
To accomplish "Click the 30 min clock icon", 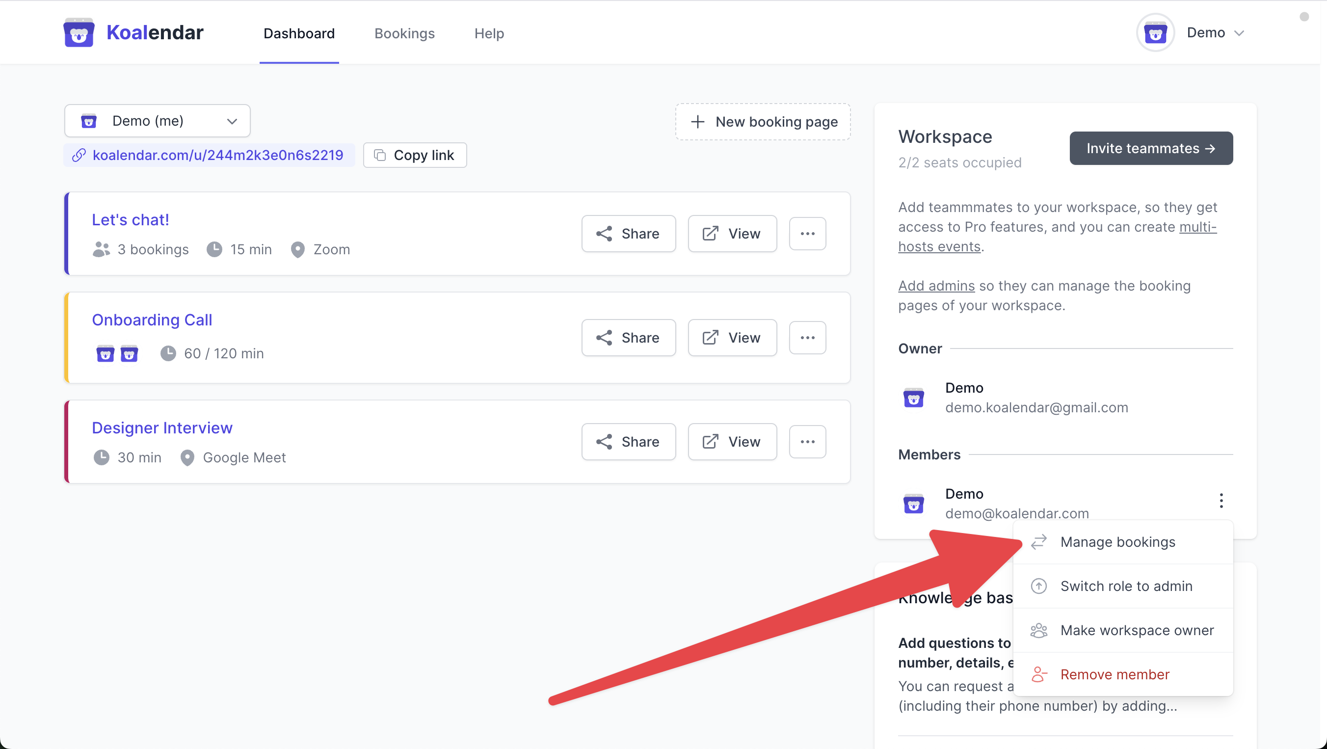I will [x=101, y=457].
